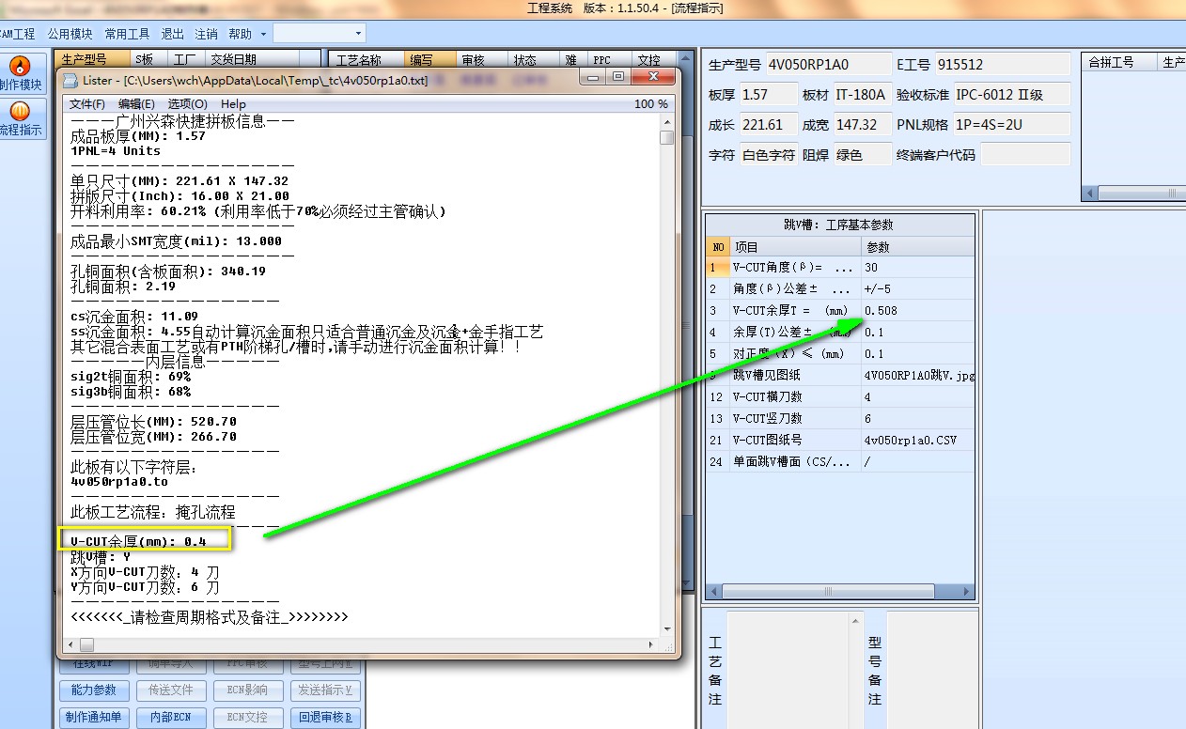Click the Lister window title icon

[71, 81]
